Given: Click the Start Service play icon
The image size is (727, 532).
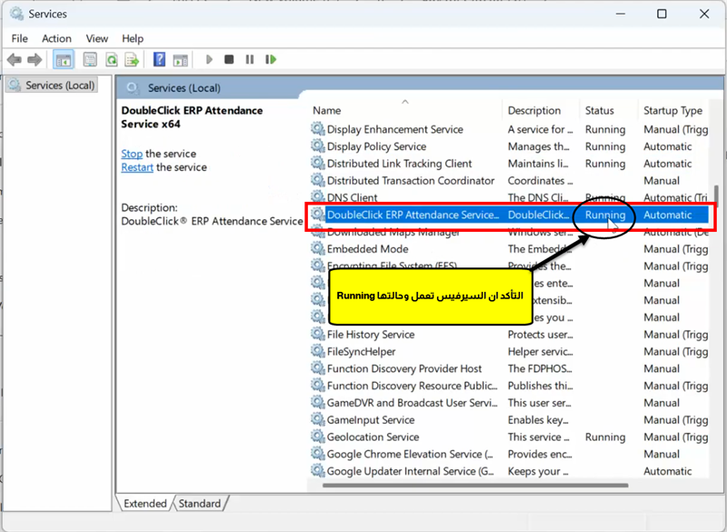Looking at the screenshot, I should 209,60.
